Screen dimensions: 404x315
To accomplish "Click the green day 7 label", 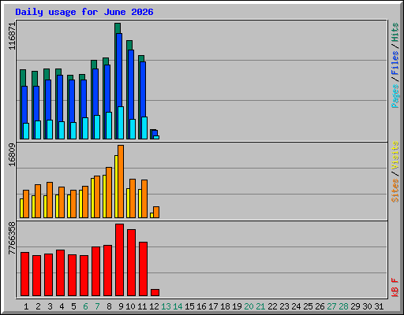I will coord(97,306).
